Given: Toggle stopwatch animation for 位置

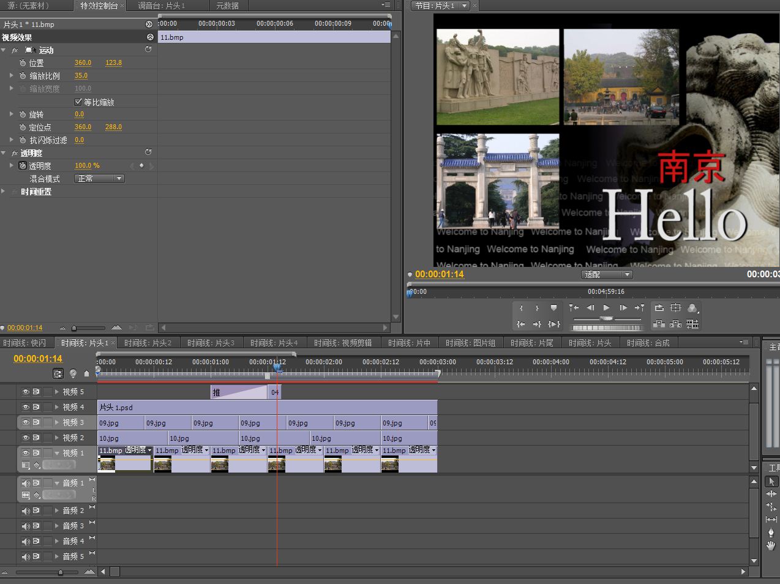Looking at the screenshot, I should pos(23,63).
